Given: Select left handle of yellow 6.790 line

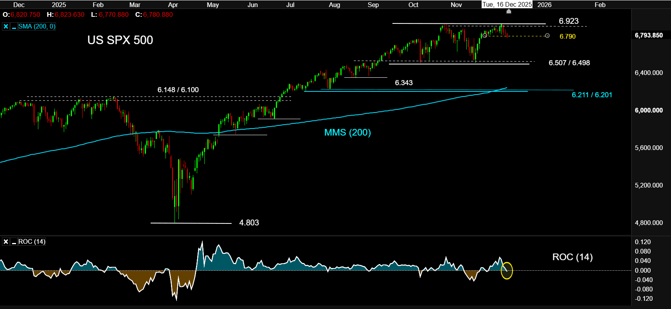Looking at the screenshot, I should 485,36.
